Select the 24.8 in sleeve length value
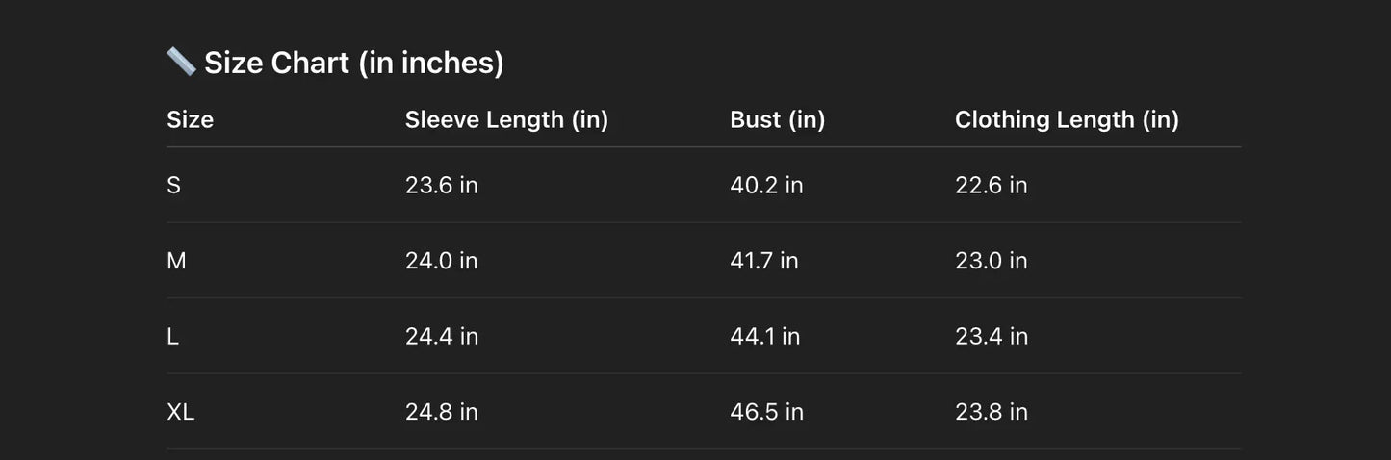 441,412
